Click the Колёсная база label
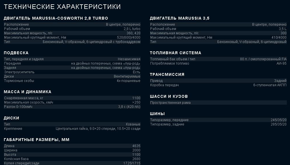This screenshot has width=290, height=165. click(x=16, y=159)
